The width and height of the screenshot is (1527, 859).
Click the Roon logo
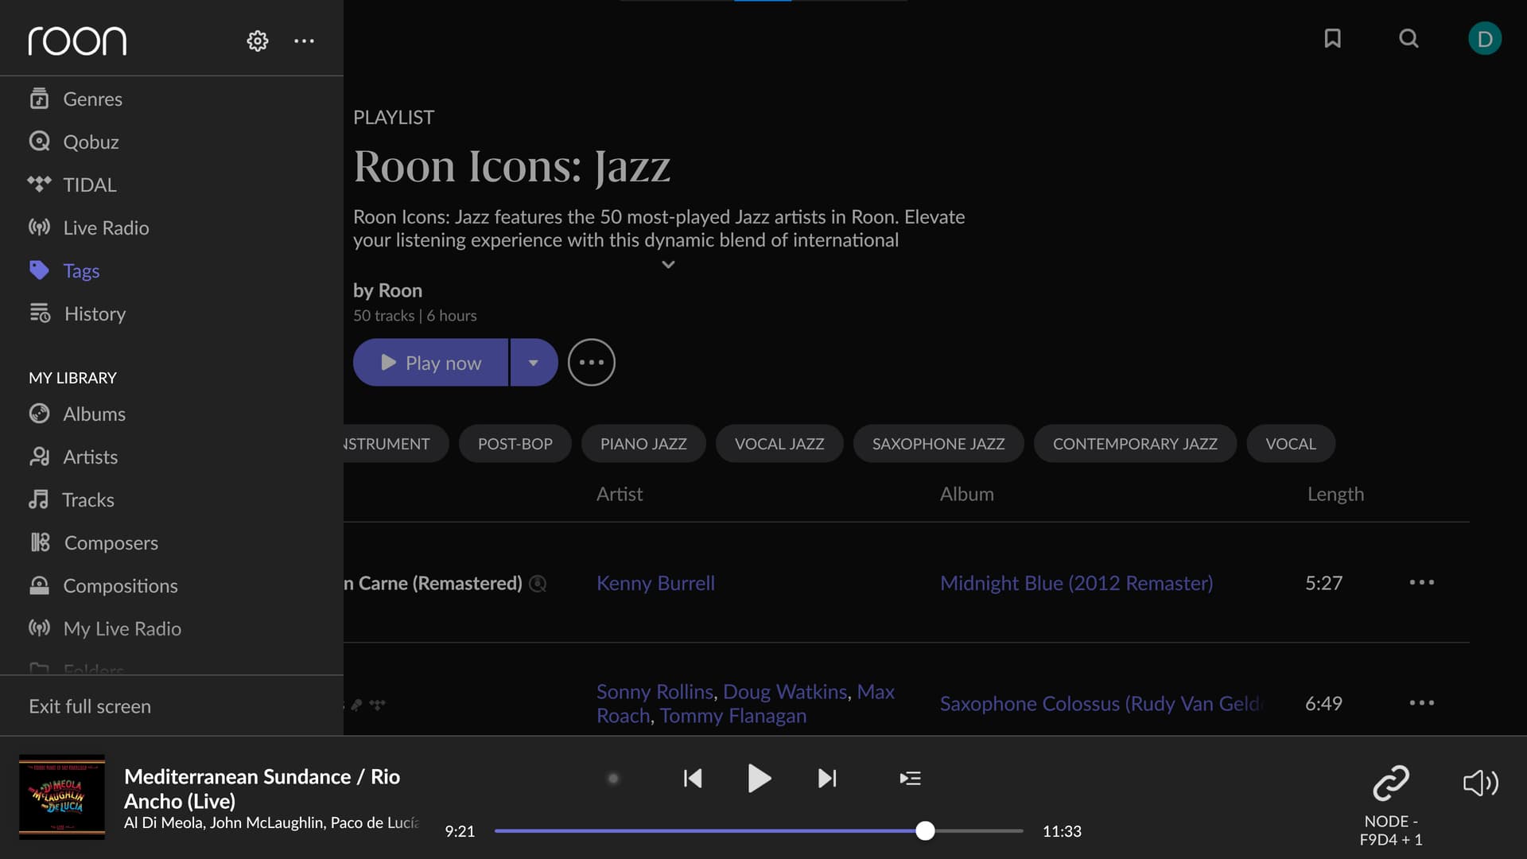tap(77, 41)
